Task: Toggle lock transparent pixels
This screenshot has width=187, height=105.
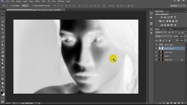Action: tap(160, 41)
